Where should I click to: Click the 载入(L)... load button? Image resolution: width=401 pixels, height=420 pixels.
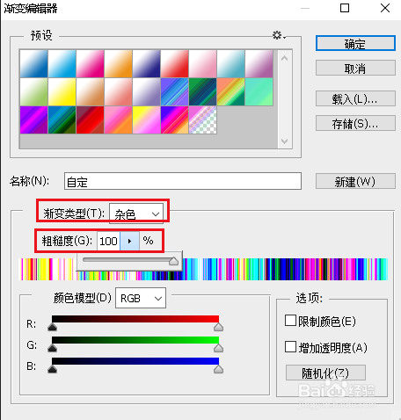coord(355,99)
